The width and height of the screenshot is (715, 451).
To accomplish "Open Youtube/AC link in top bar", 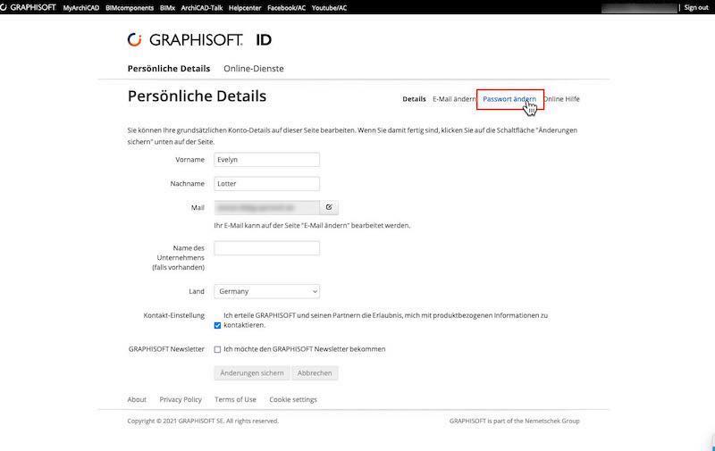I will coord(329,8).
